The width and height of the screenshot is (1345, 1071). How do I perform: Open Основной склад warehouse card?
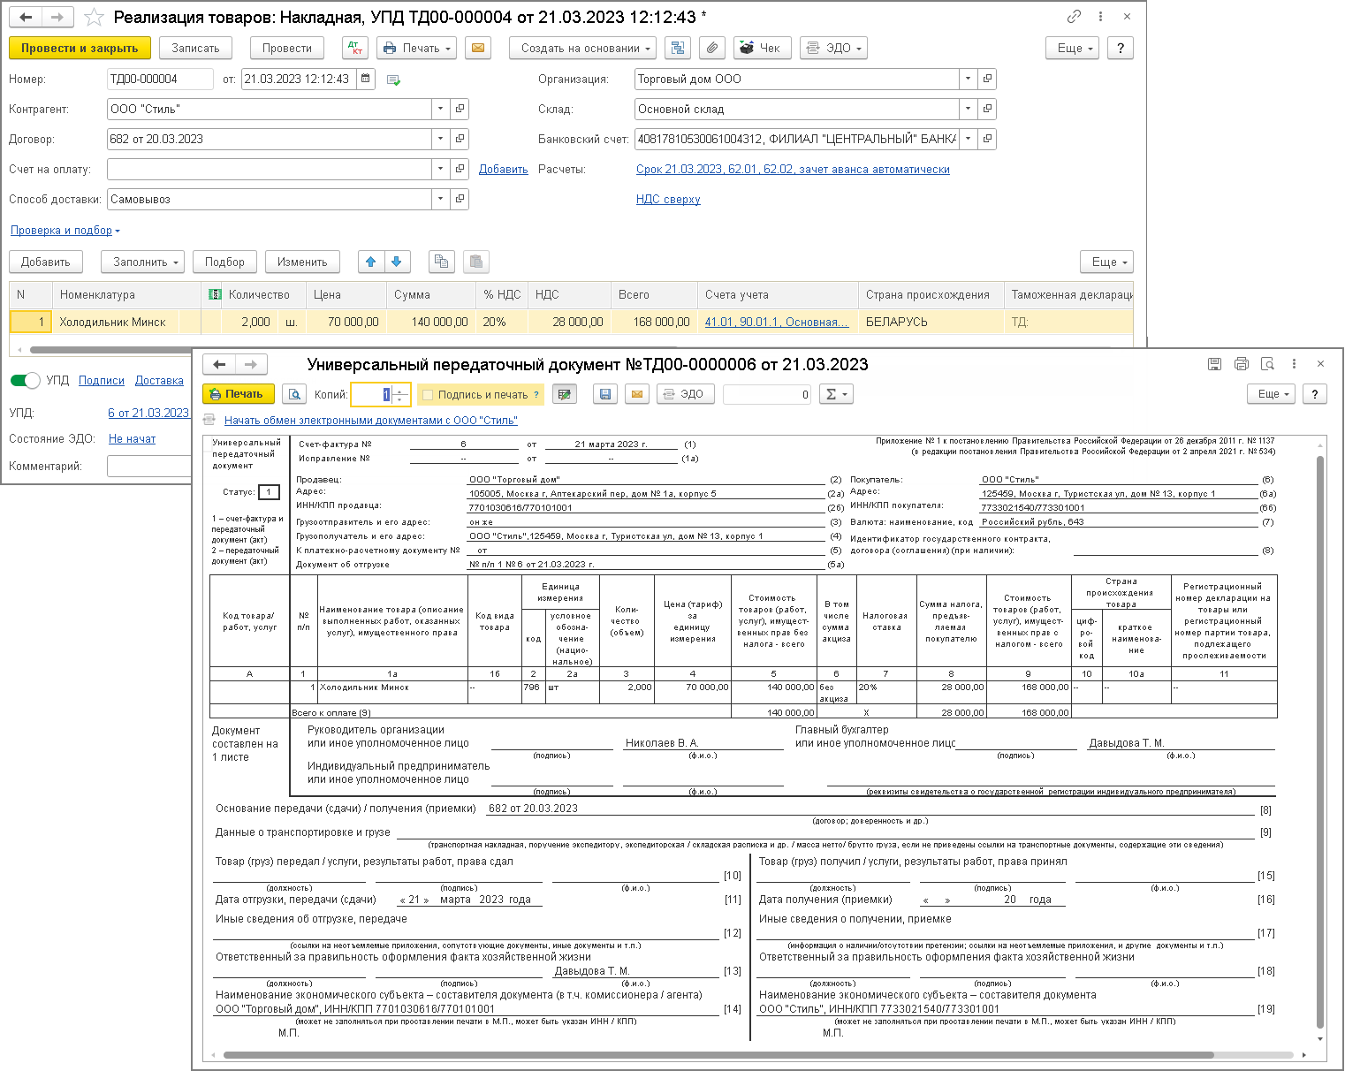pos(987,109)
